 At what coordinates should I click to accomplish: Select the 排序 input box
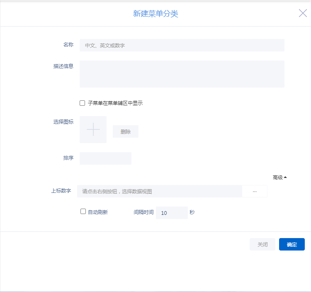(x=105, y=158)
